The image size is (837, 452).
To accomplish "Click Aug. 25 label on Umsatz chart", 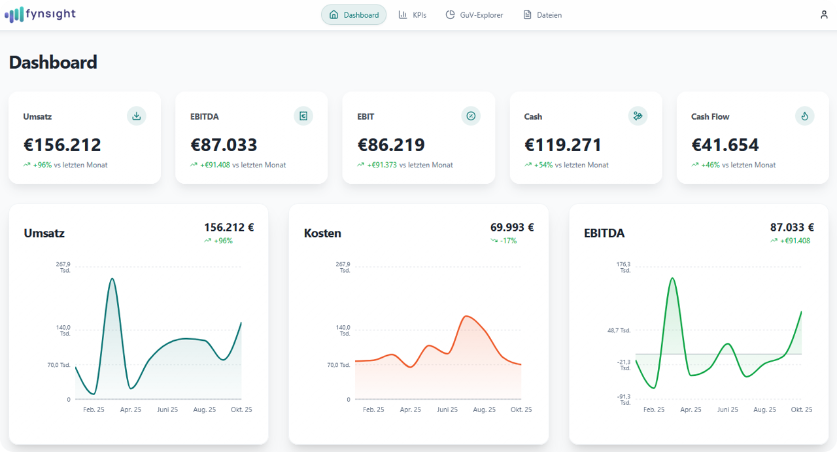I will pyautogui.click(x=205, y=409).
